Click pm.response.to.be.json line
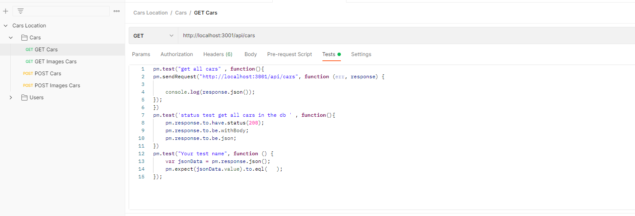The width and height of the screenshot is (635, 216). [201, 138]
